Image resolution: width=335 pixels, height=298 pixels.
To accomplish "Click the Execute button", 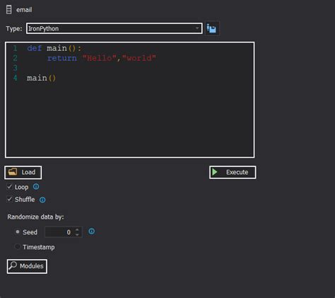I will point(233,172).
